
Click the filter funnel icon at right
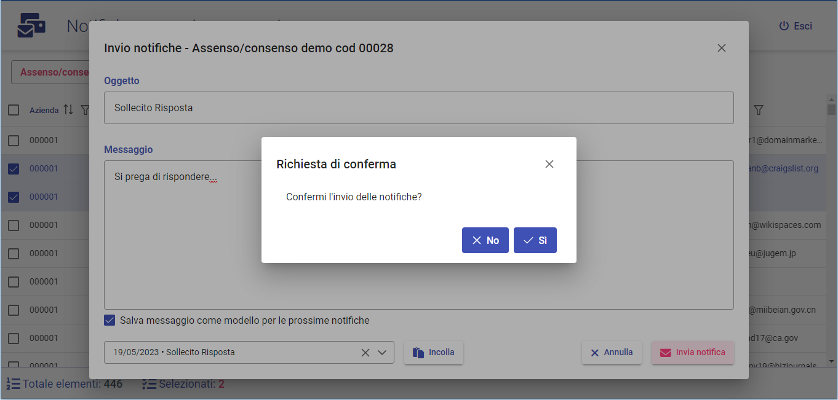click(759, 110)
